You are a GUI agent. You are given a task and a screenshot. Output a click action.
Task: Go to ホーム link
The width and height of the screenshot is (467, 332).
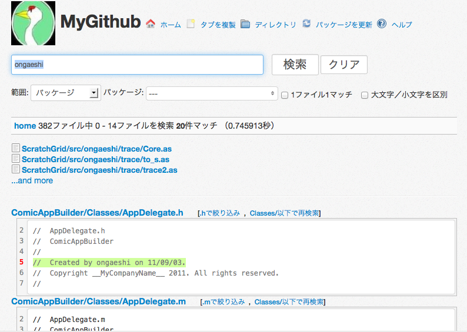point(171,25)
